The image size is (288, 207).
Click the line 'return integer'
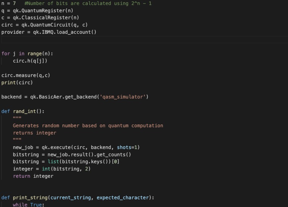[x=33, y=176]
